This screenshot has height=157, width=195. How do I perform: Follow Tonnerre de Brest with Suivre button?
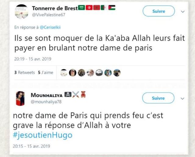pyautogui.click(x=159, y=11)
